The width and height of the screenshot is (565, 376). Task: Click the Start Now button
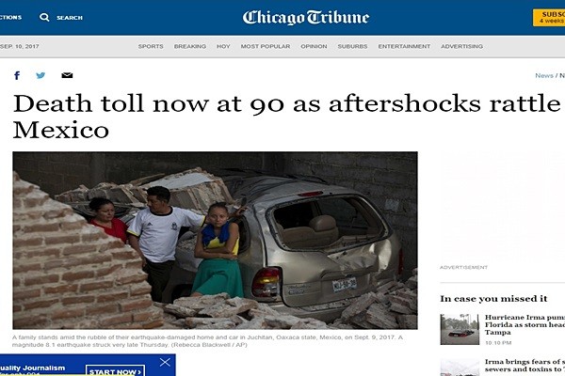[115, 371]
